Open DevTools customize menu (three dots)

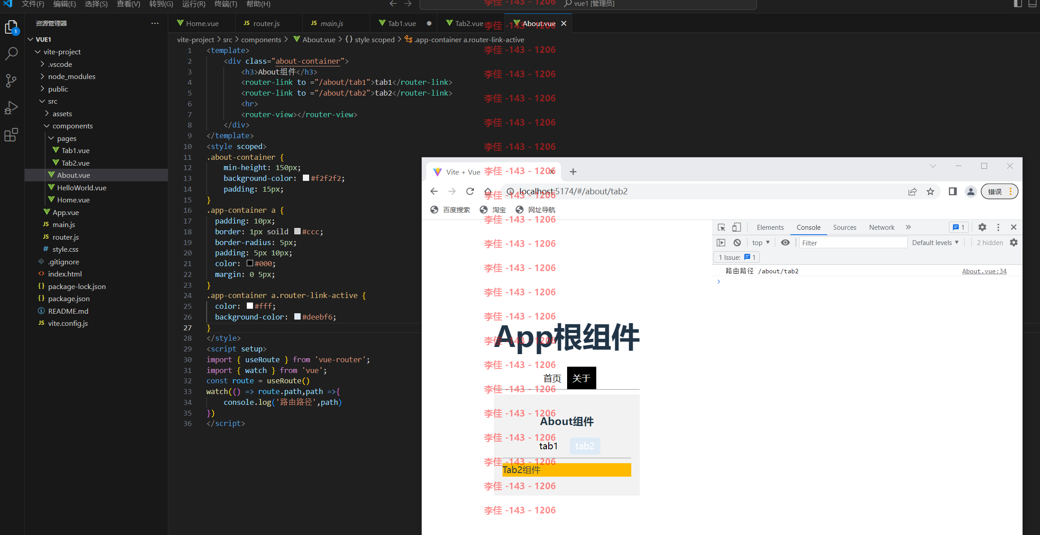998,228
